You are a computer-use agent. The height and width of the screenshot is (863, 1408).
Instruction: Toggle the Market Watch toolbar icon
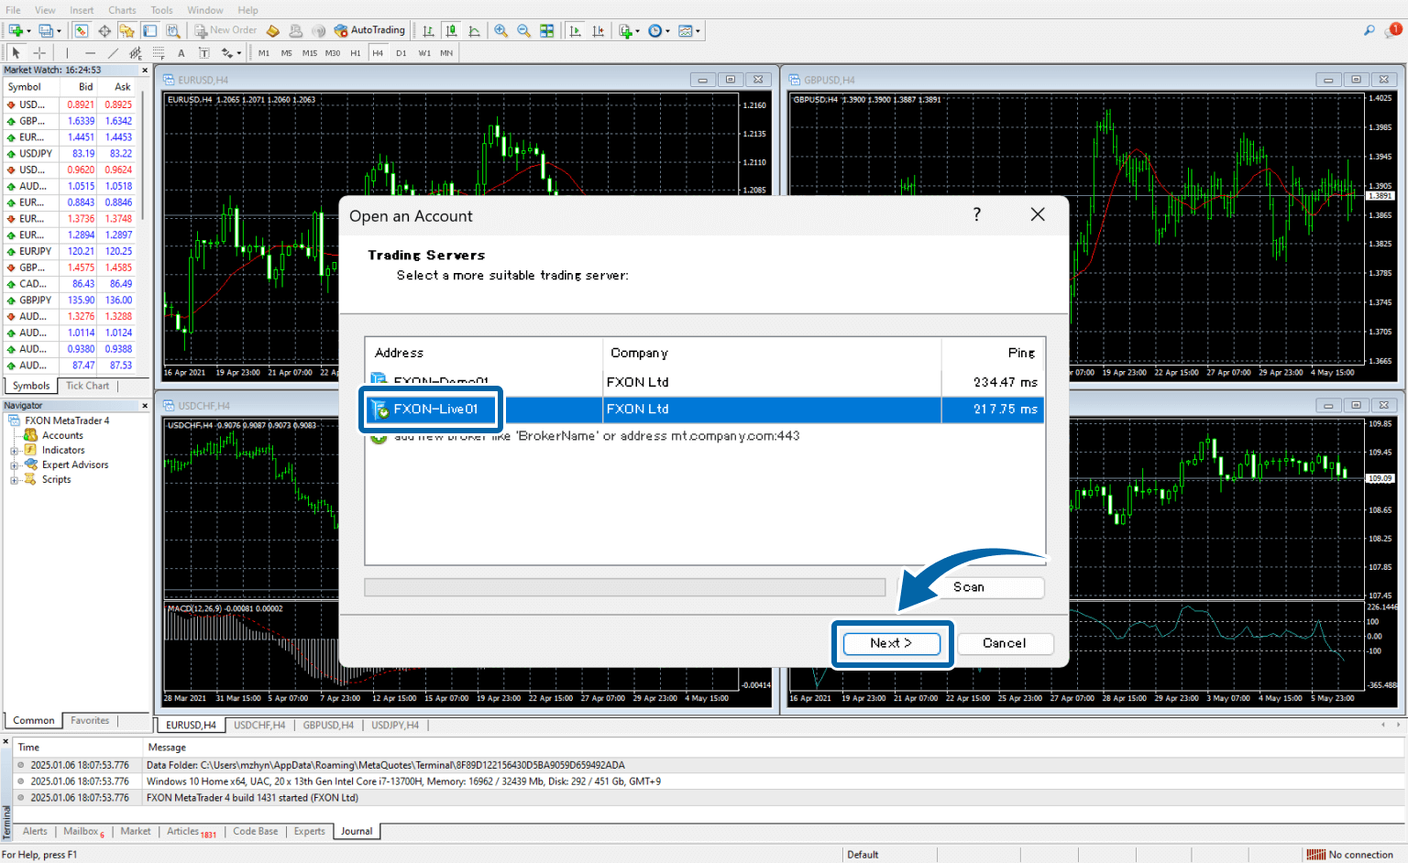tap(82, 31)
